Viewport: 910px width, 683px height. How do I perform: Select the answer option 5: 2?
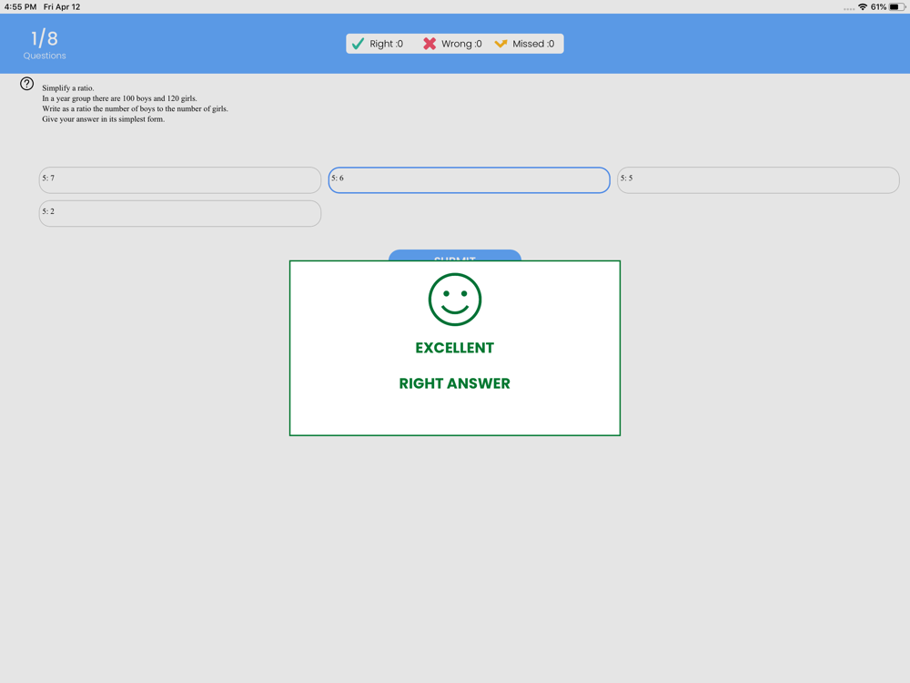tap(180, 213)
